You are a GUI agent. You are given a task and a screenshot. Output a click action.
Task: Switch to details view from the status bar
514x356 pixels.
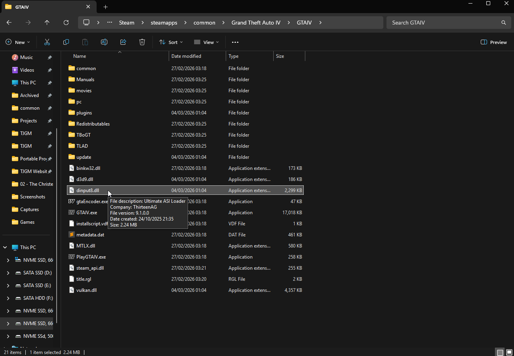pos(500,352)
